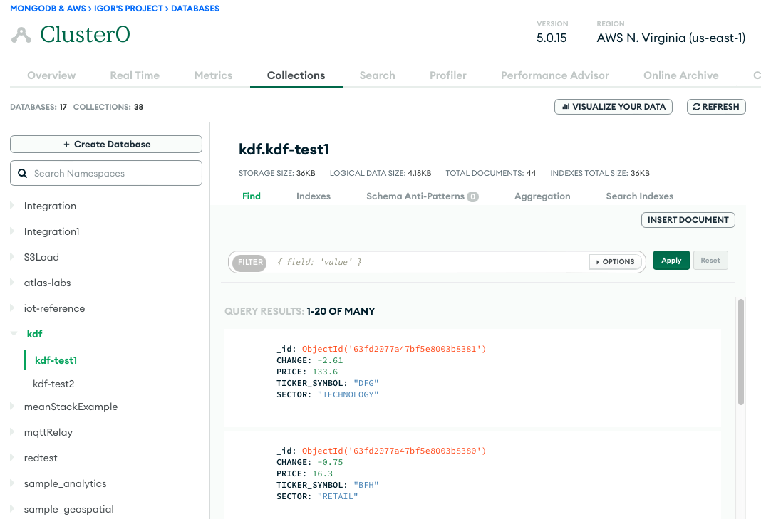Click the FILTER label pill
The height and width of the screenshot is (519, 761).
pyautogui.click(x=250, y=263)
